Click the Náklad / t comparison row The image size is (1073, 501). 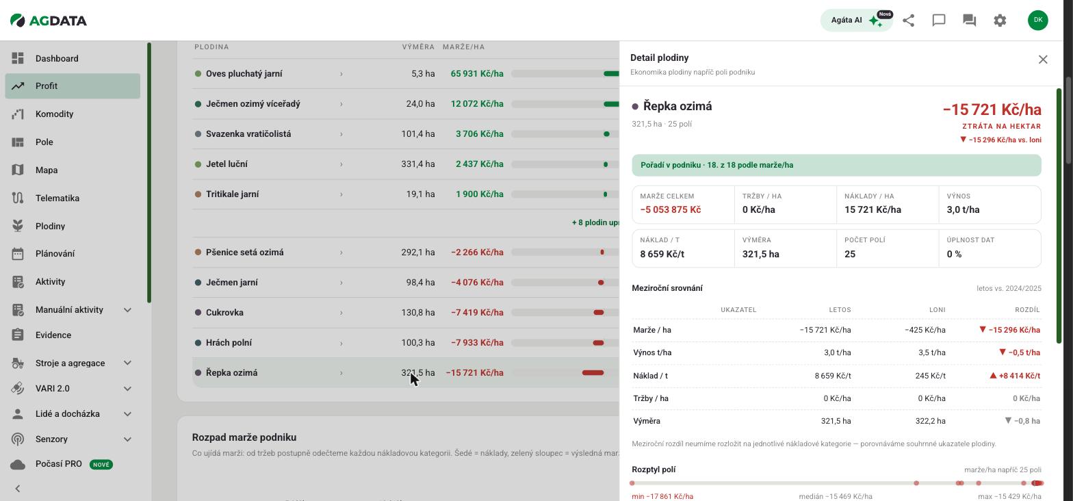pyautogui.click(x=836, y=376)
